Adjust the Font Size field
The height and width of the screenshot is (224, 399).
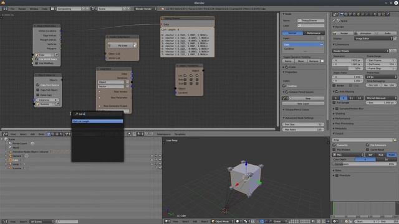(303, 124)
